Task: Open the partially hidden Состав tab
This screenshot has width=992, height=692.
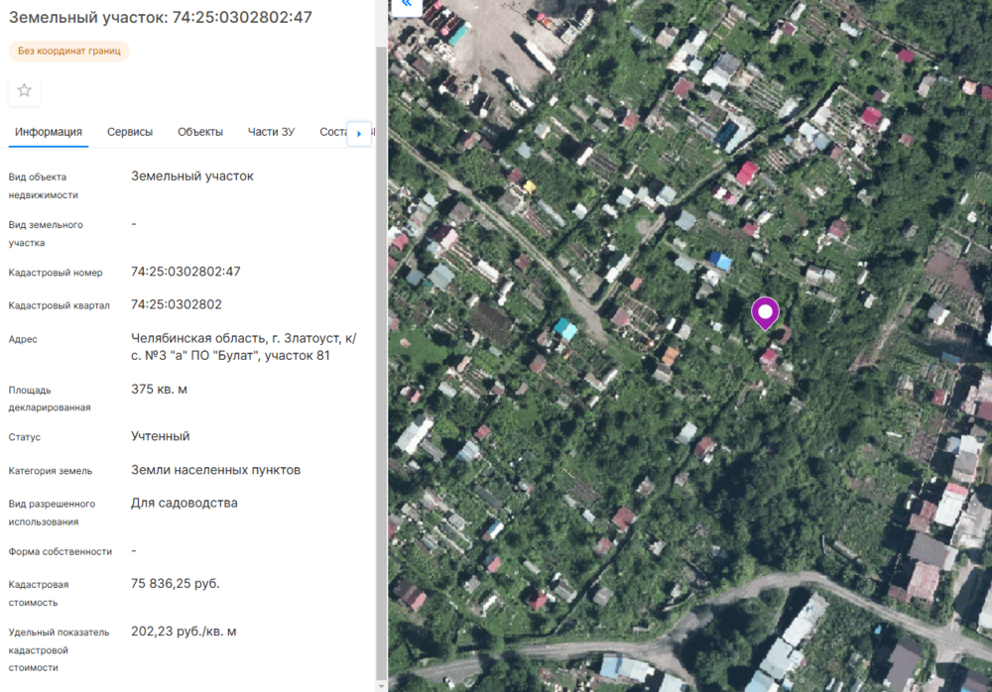Action: point(333,132)
